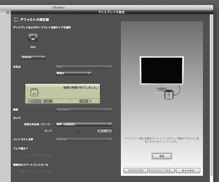
Task: Click the 階調応答曲線（ガンマ）label
Action: click(x=39, y=124)
